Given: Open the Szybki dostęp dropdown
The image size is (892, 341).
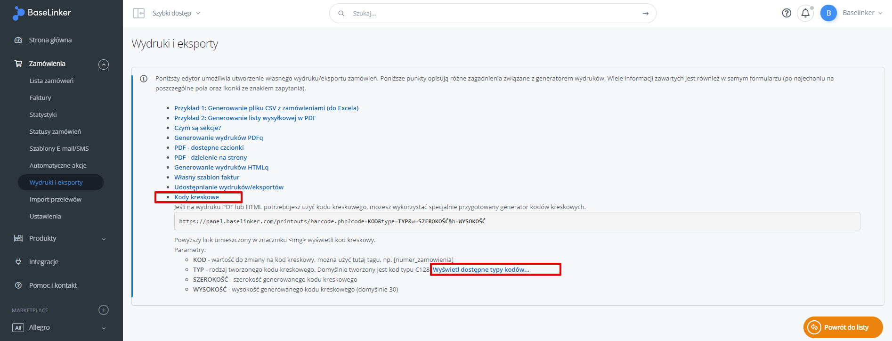Looking at the screenshot, I should click(x=176, y=13).
